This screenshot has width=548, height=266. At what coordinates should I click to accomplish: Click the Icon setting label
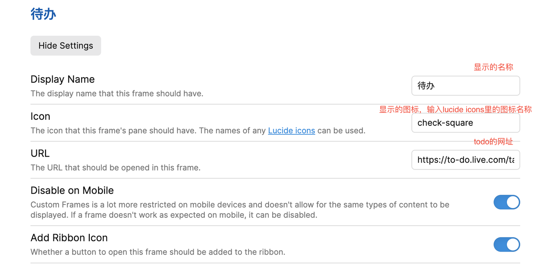pyautogui.click(x=40, y=116)
